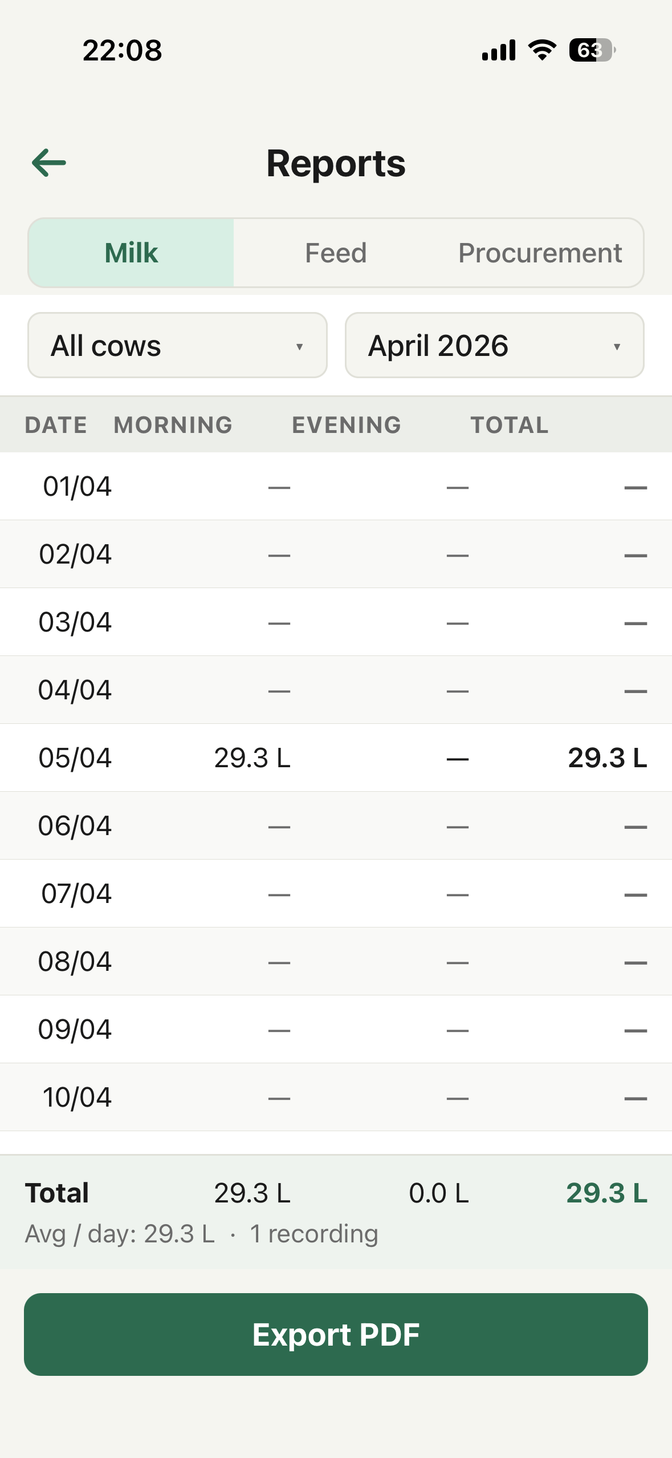Viewport: 672px width, 1458px height.
Task: Tap the cellular signal bars icon
Action: (x=499, y=50)
